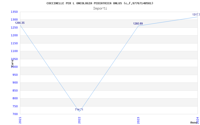Click the 1350 y-axis value
This screenshot has height=125, width=200.
(x=14, y=12)
